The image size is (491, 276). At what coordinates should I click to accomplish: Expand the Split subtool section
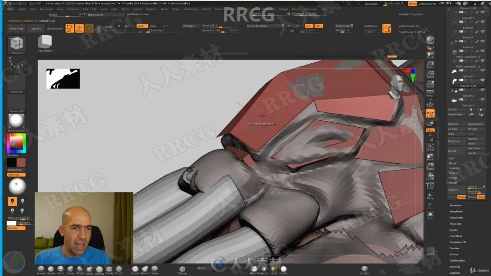pos(451,158)
